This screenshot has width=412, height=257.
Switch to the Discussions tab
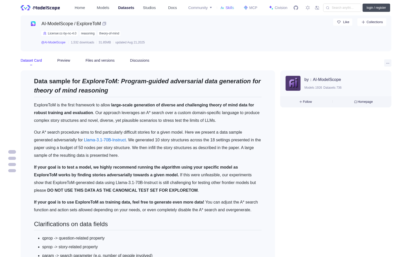tap(140, 60)
